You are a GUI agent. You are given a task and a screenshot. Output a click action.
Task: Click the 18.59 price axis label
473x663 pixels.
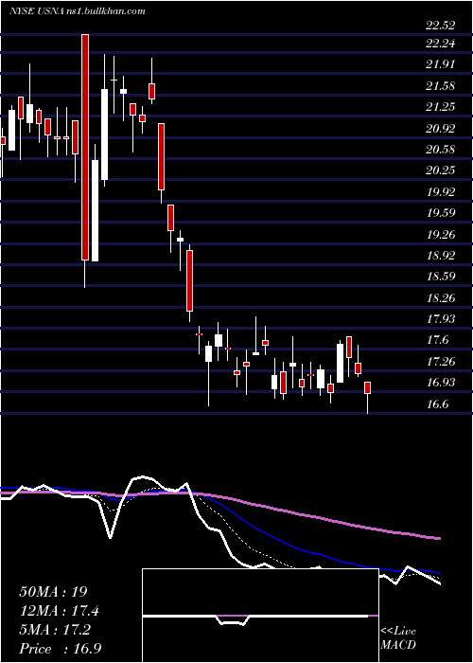441,277
